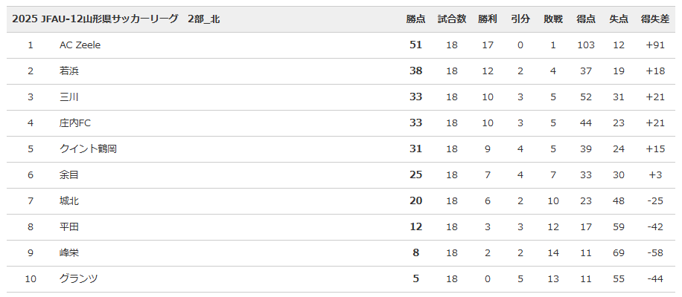This screenshot has width=682, height=297.
Task: Select the クイント鶴岡 team name
Action: point(88,149)
